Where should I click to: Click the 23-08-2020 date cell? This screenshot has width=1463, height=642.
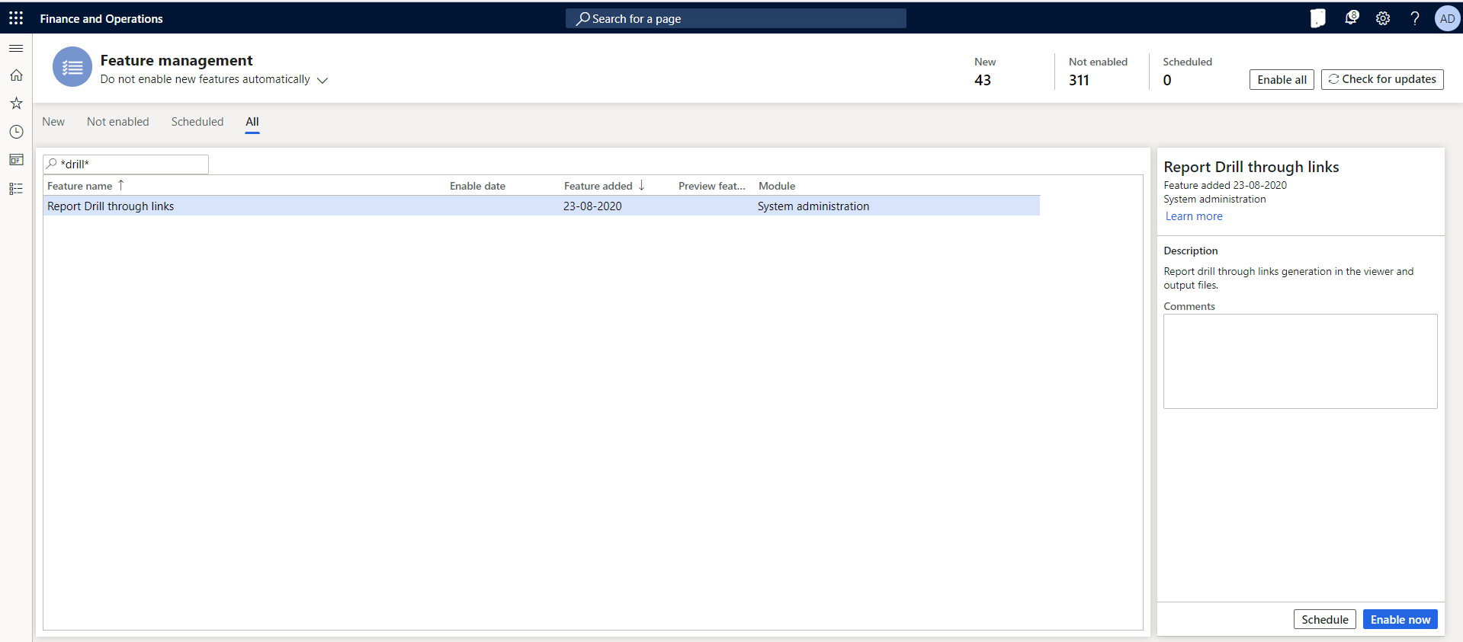point(592,206)
